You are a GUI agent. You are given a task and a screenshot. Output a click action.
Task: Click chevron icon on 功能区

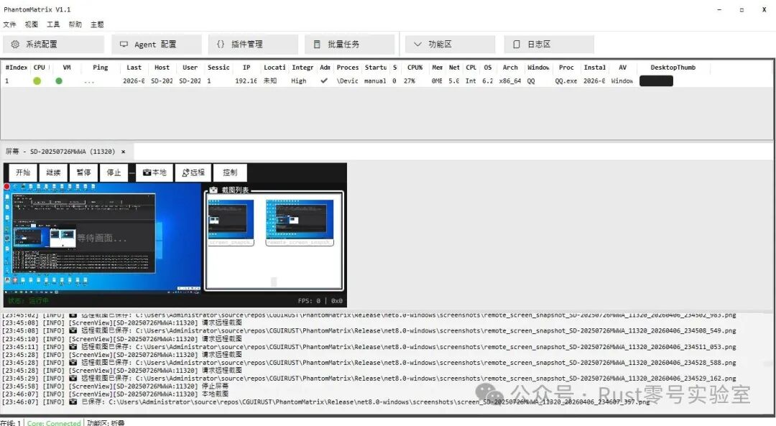[417, 44]
